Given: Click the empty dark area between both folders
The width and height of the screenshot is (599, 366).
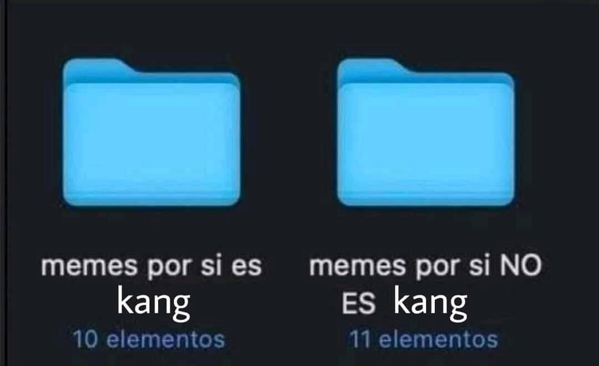Looking at the screenshot, I should pos(289,132).
